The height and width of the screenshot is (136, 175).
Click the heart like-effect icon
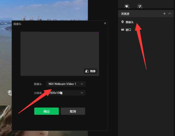pos(127,6)
